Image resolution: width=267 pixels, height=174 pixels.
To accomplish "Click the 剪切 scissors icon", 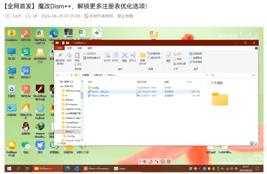I will (75, 64).
